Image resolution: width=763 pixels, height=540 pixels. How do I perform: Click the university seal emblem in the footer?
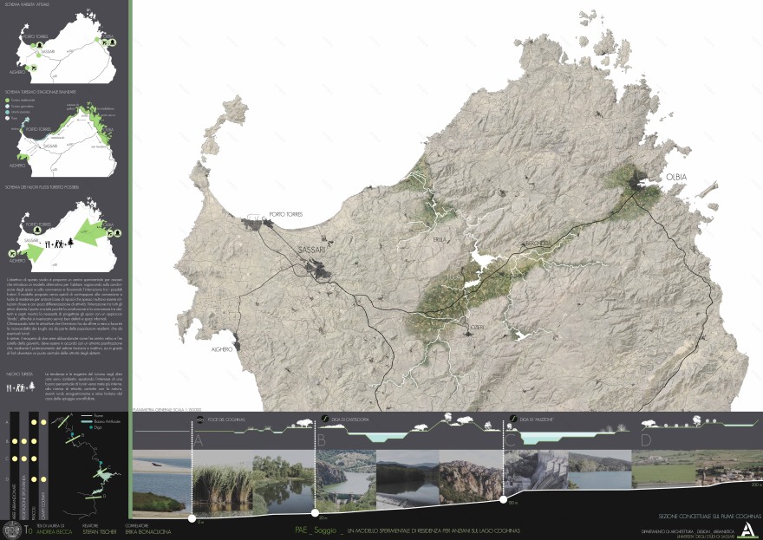coord(12,528)
